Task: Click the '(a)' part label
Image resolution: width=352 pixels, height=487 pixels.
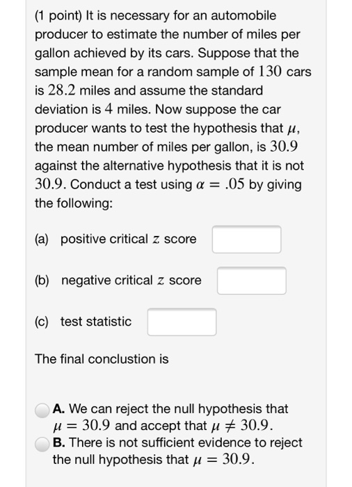Action: (42, 239)
